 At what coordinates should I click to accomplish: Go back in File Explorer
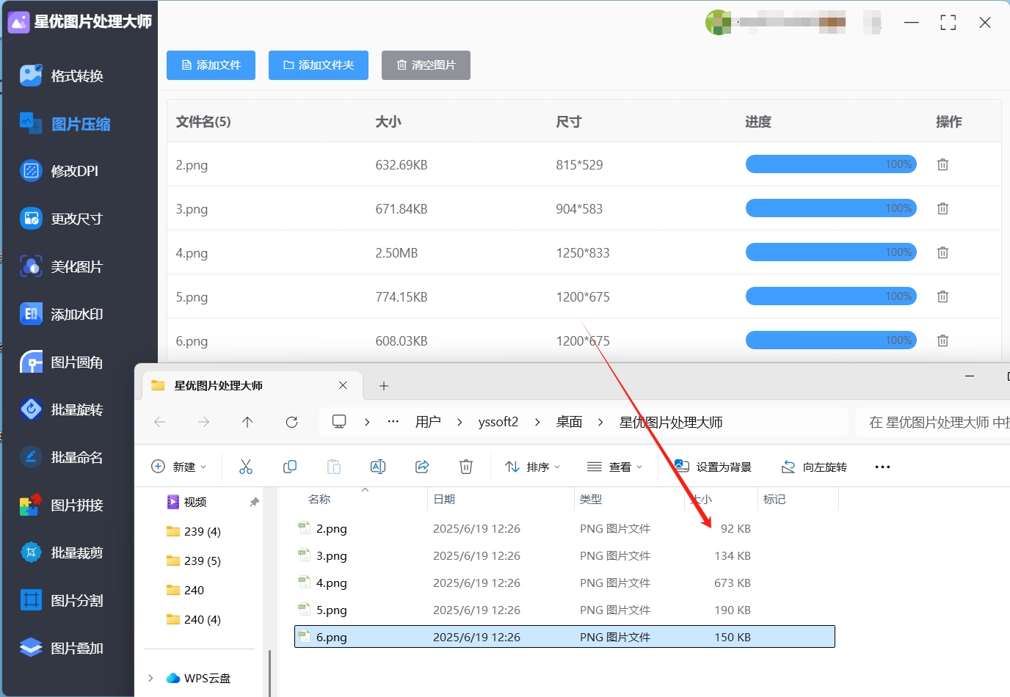(x=159, y=422)
